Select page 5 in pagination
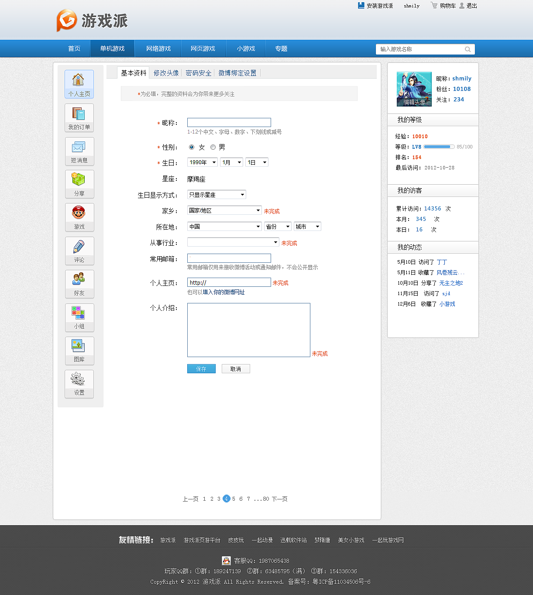 pos(234,499)
